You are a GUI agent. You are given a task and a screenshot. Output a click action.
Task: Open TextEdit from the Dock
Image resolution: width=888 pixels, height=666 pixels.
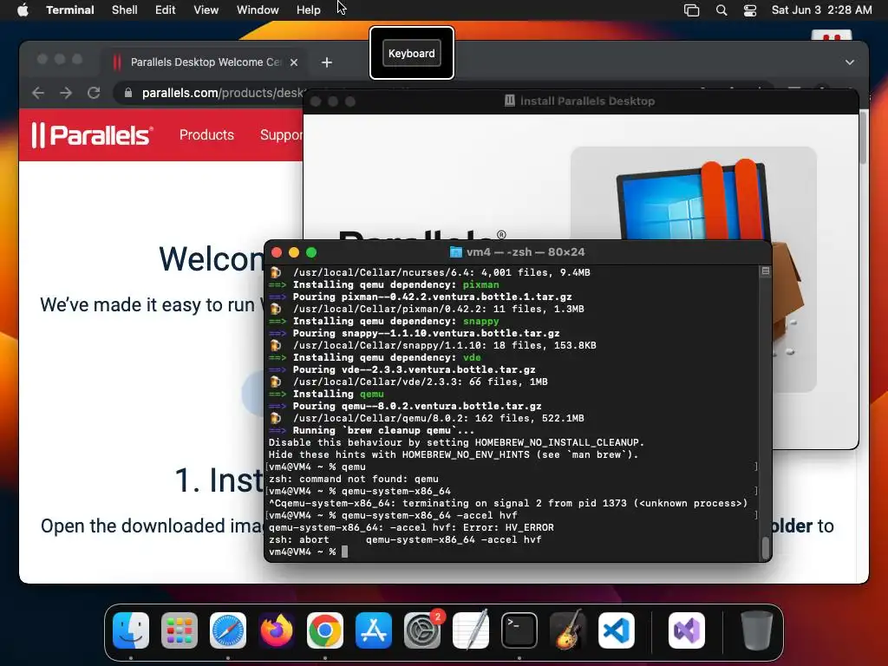(471, 630)
